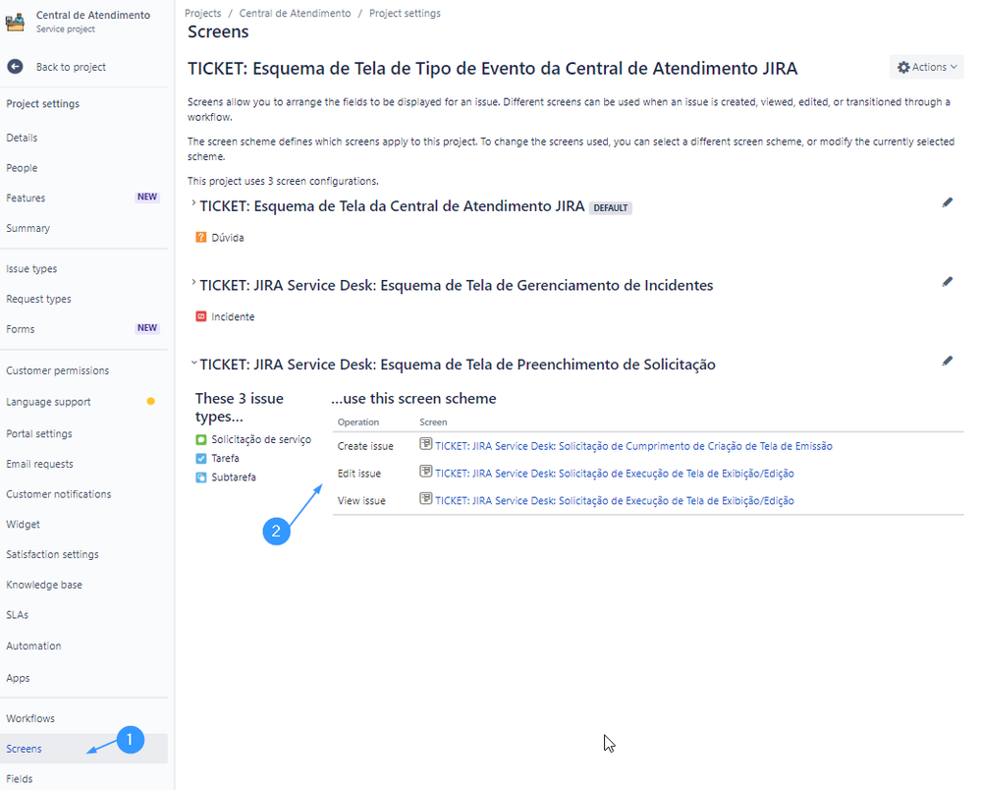Click the back arrow to return to project

coord(16,66)
